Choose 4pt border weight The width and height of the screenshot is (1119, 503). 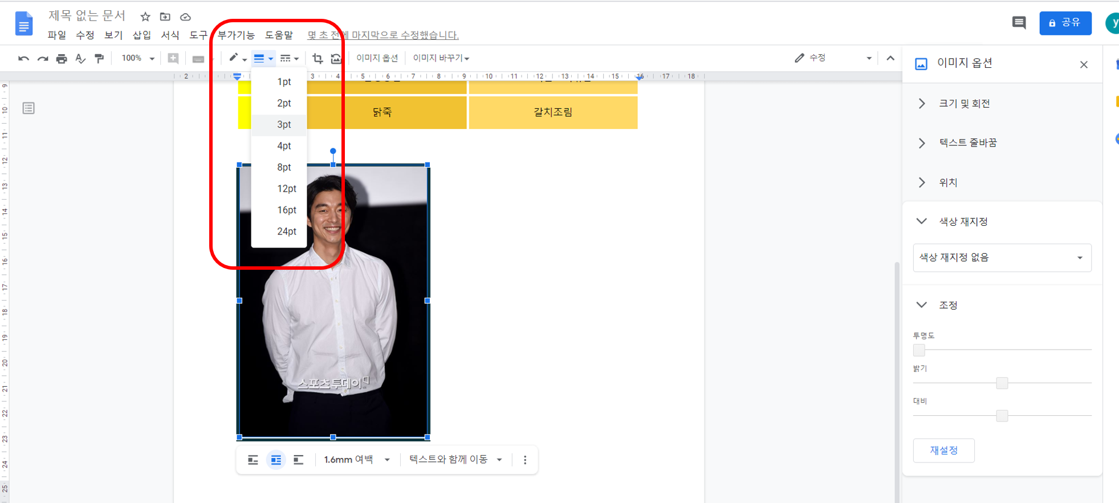[279, 146]
